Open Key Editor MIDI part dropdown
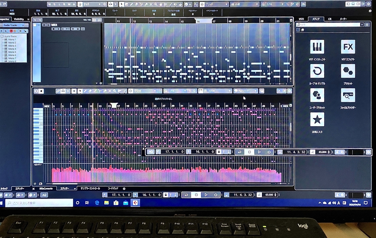Image resolution: width=376 pixels, height=238 pixels. coord(219,91)
